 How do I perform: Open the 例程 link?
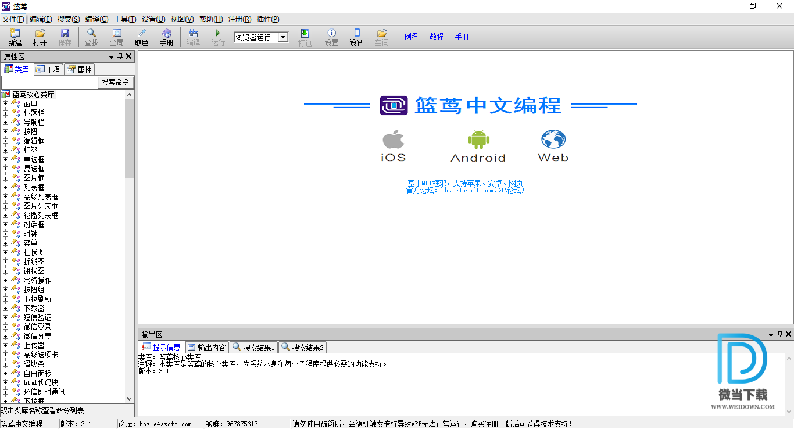coord(411,37)
